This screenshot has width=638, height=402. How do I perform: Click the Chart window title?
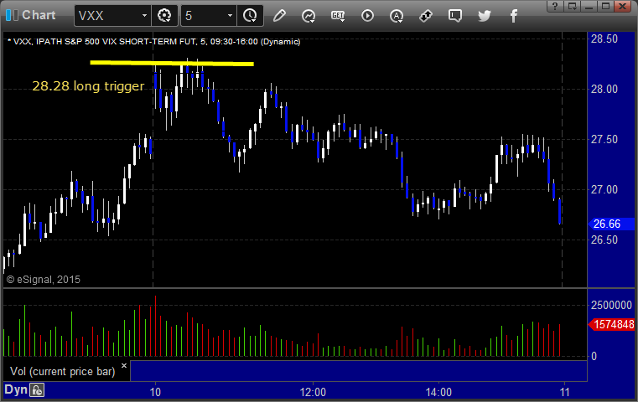pyautogui.click(x=39, y=15)
